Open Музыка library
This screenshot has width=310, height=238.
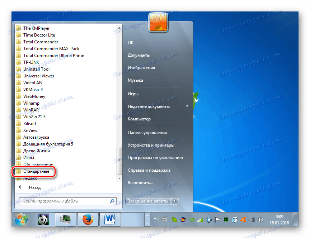pos(135,80)
